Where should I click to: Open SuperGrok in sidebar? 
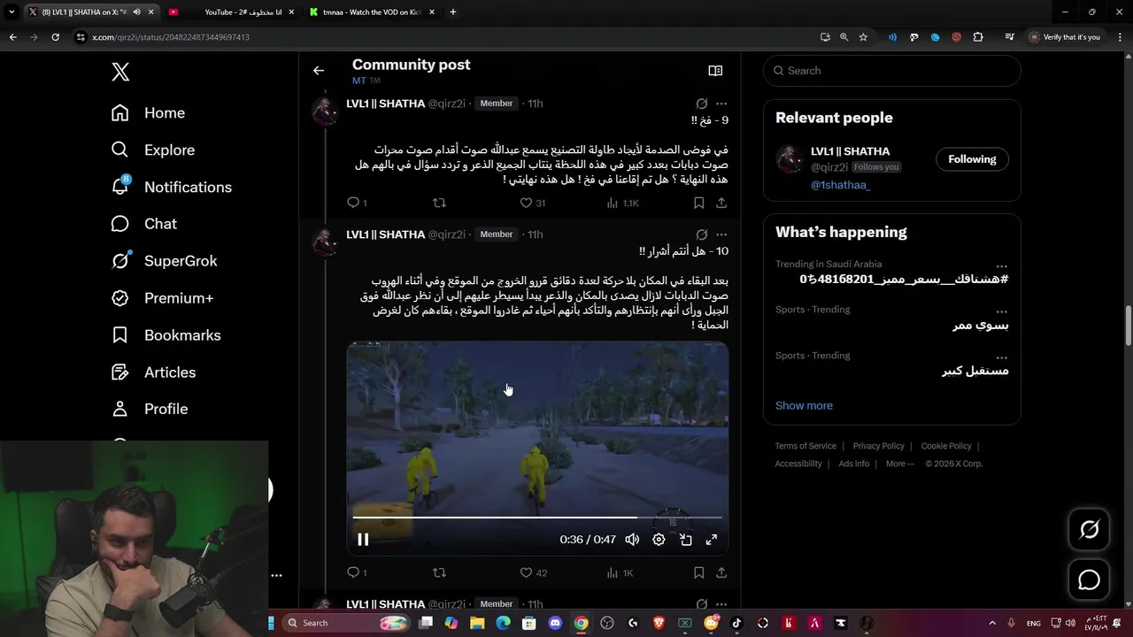[164, 261]
